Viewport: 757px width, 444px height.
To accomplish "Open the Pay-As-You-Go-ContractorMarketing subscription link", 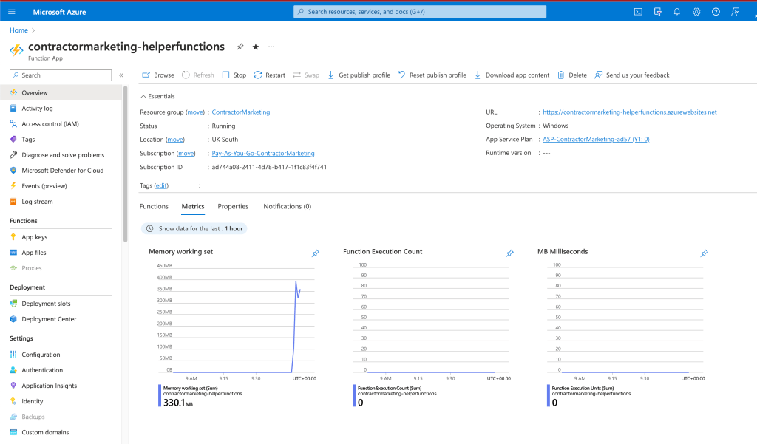I will tap(263, 154).
